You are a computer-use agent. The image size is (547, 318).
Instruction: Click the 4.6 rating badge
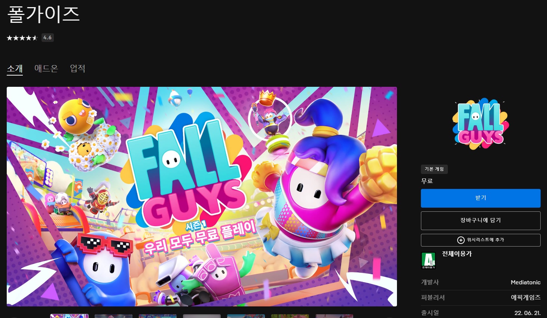pos(48,37)
